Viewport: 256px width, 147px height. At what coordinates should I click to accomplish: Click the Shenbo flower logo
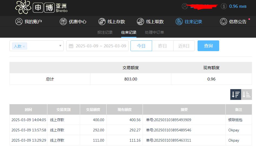pyautogui.click(x=23, y=7)
